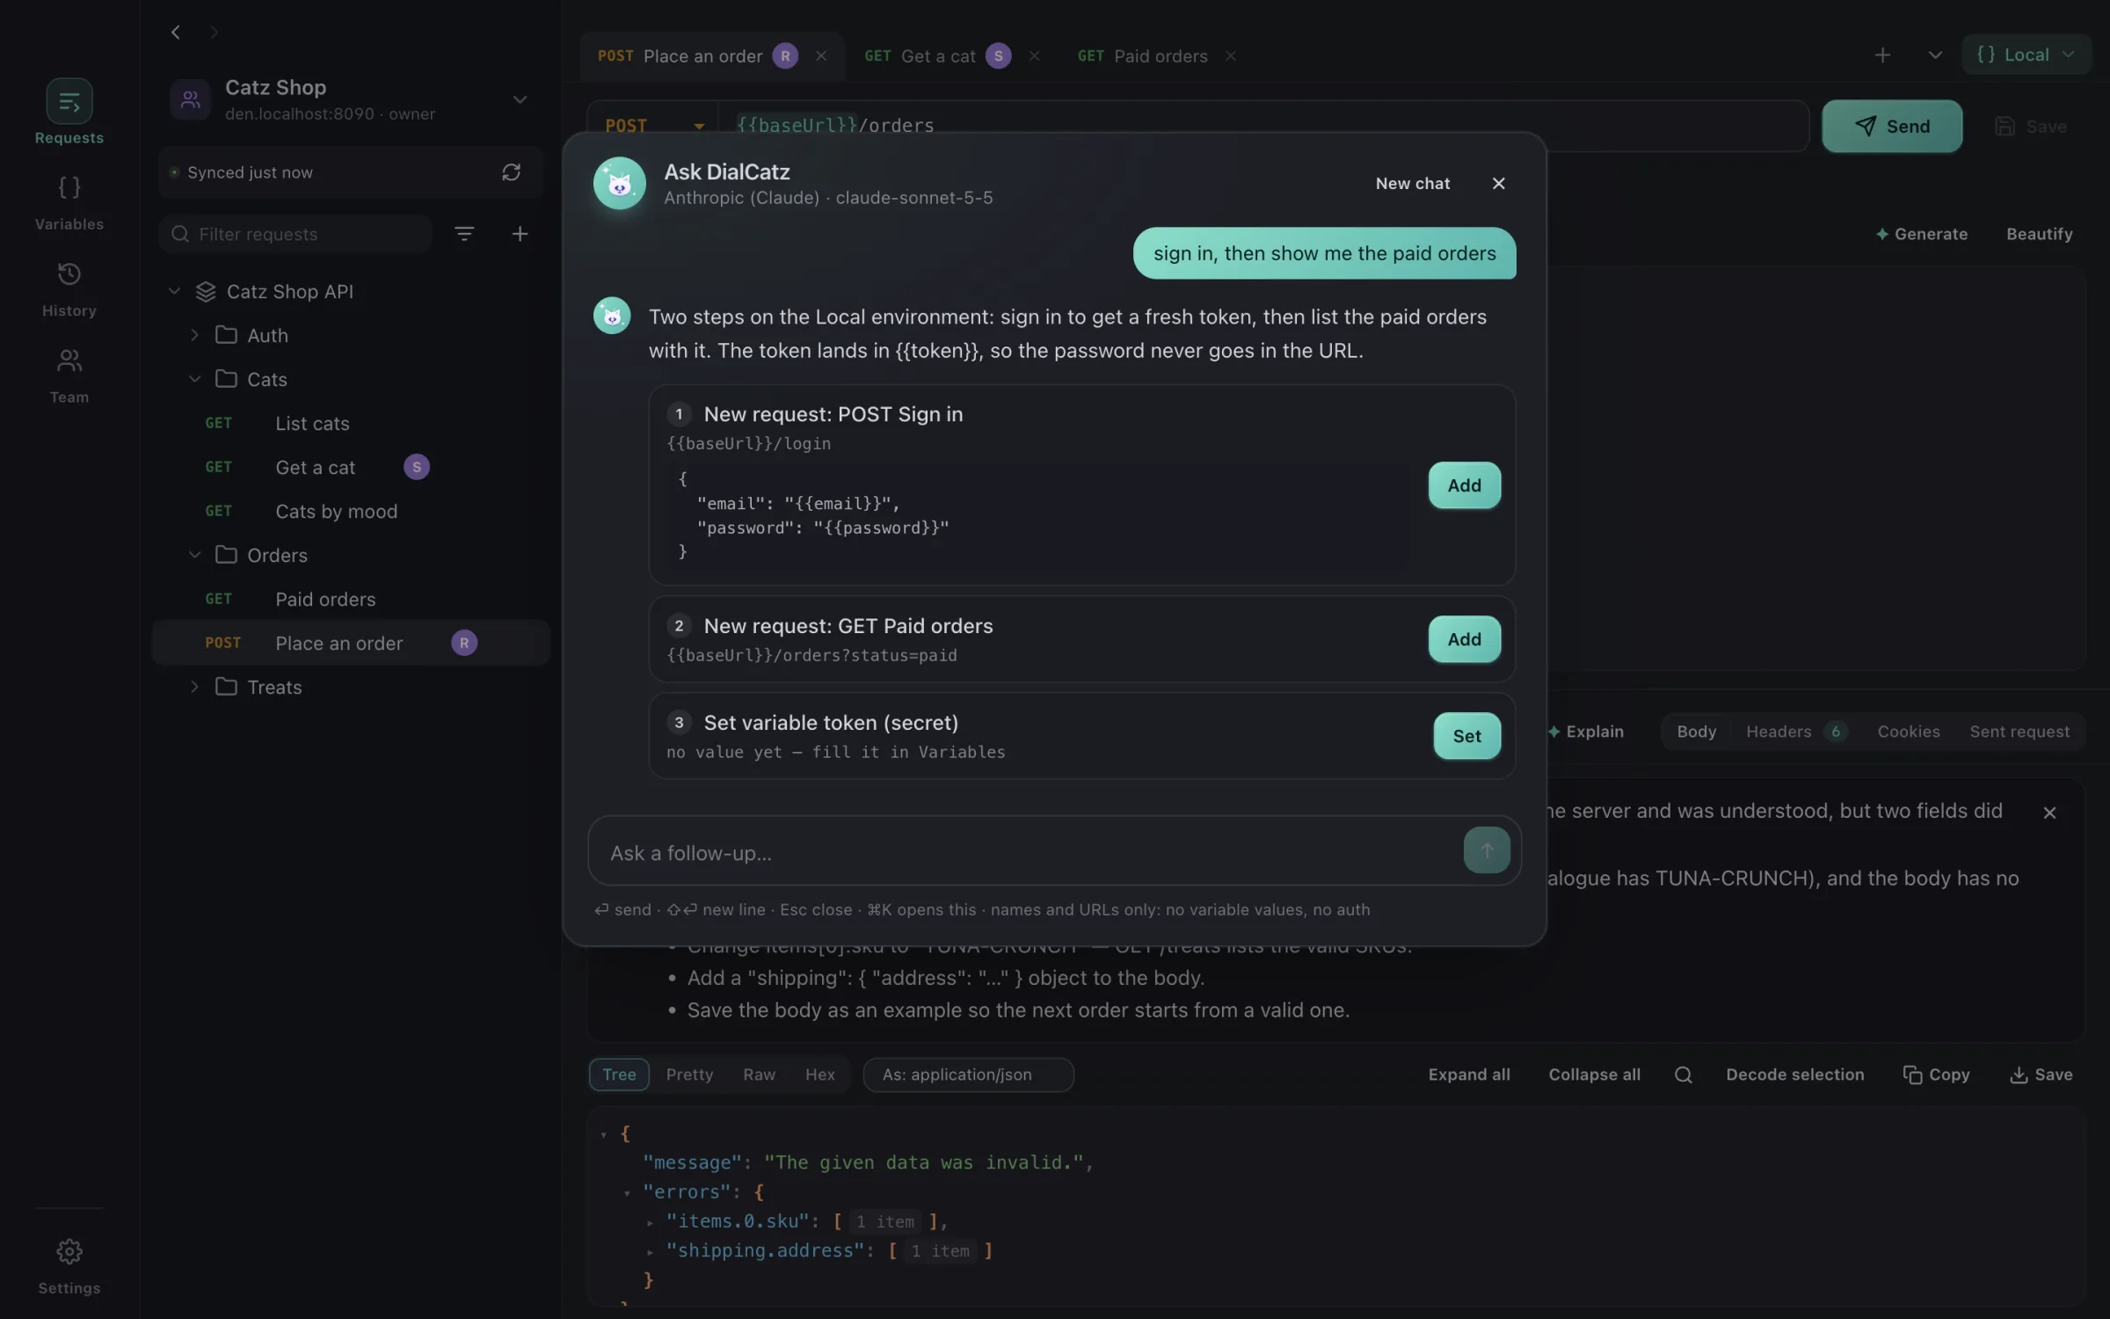The height and width of the screenshot is (1319, 2110).
Task: Open Settings from the sidebar gear
Action: [69, 1264]
